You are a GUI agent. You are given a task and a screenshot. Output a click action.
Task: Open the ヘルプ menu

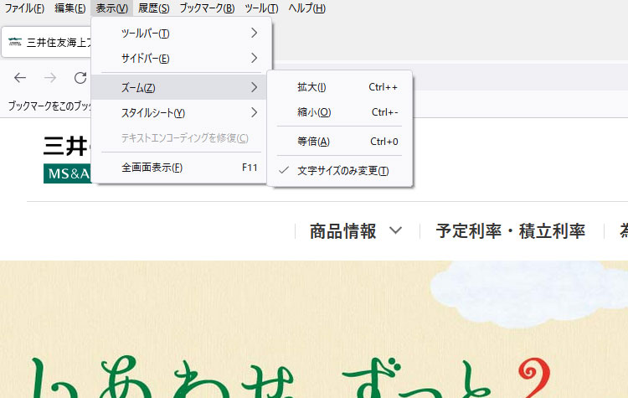(x=306, y=8)
